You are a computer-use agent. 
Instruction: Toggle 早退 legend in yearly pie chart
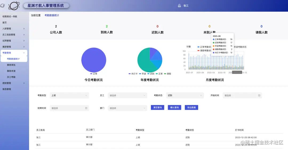142,74
